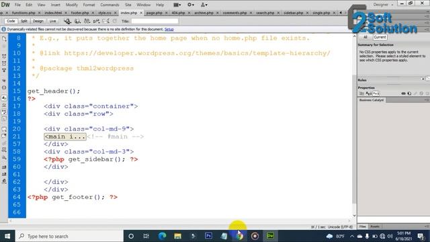Screen dimensions: 430x242
Task: Switch to the footer.php tab
Action: tap(80, 13)
